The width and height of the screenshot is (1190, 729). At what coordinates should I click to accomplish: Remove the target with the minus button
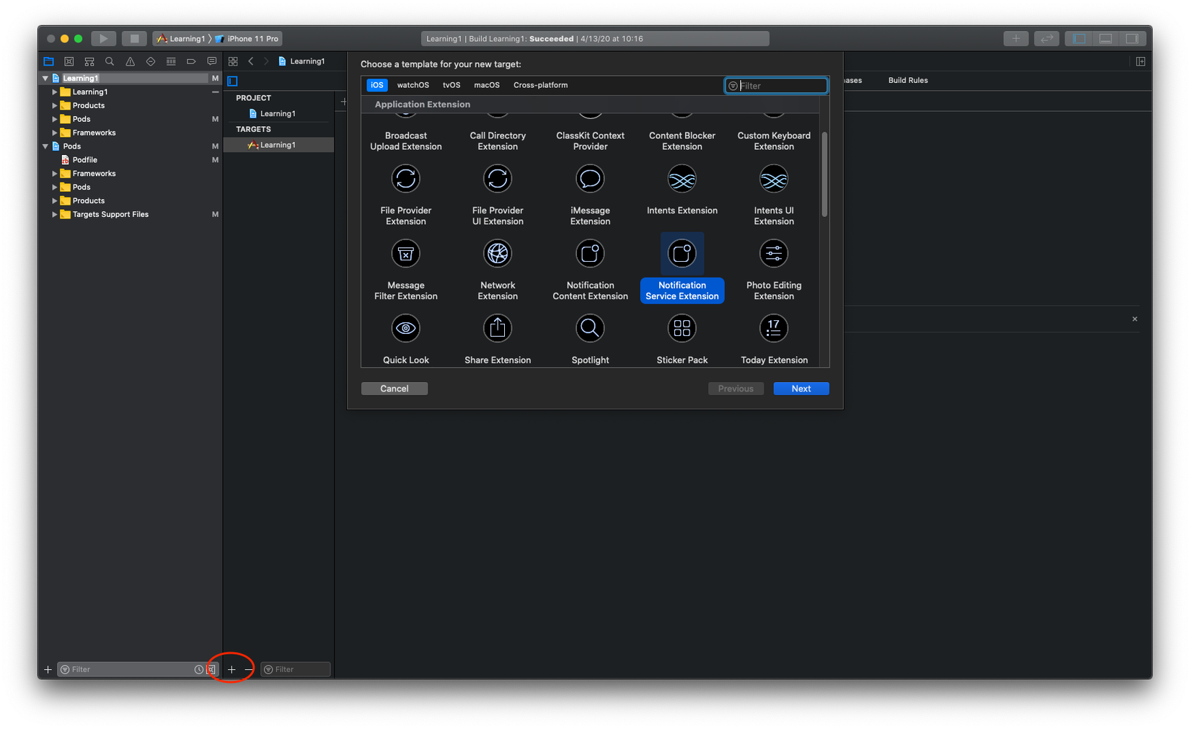[249, 669]
